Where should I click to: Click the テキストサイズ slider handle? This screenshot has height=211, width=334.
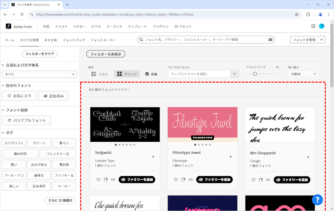point(255,74)
